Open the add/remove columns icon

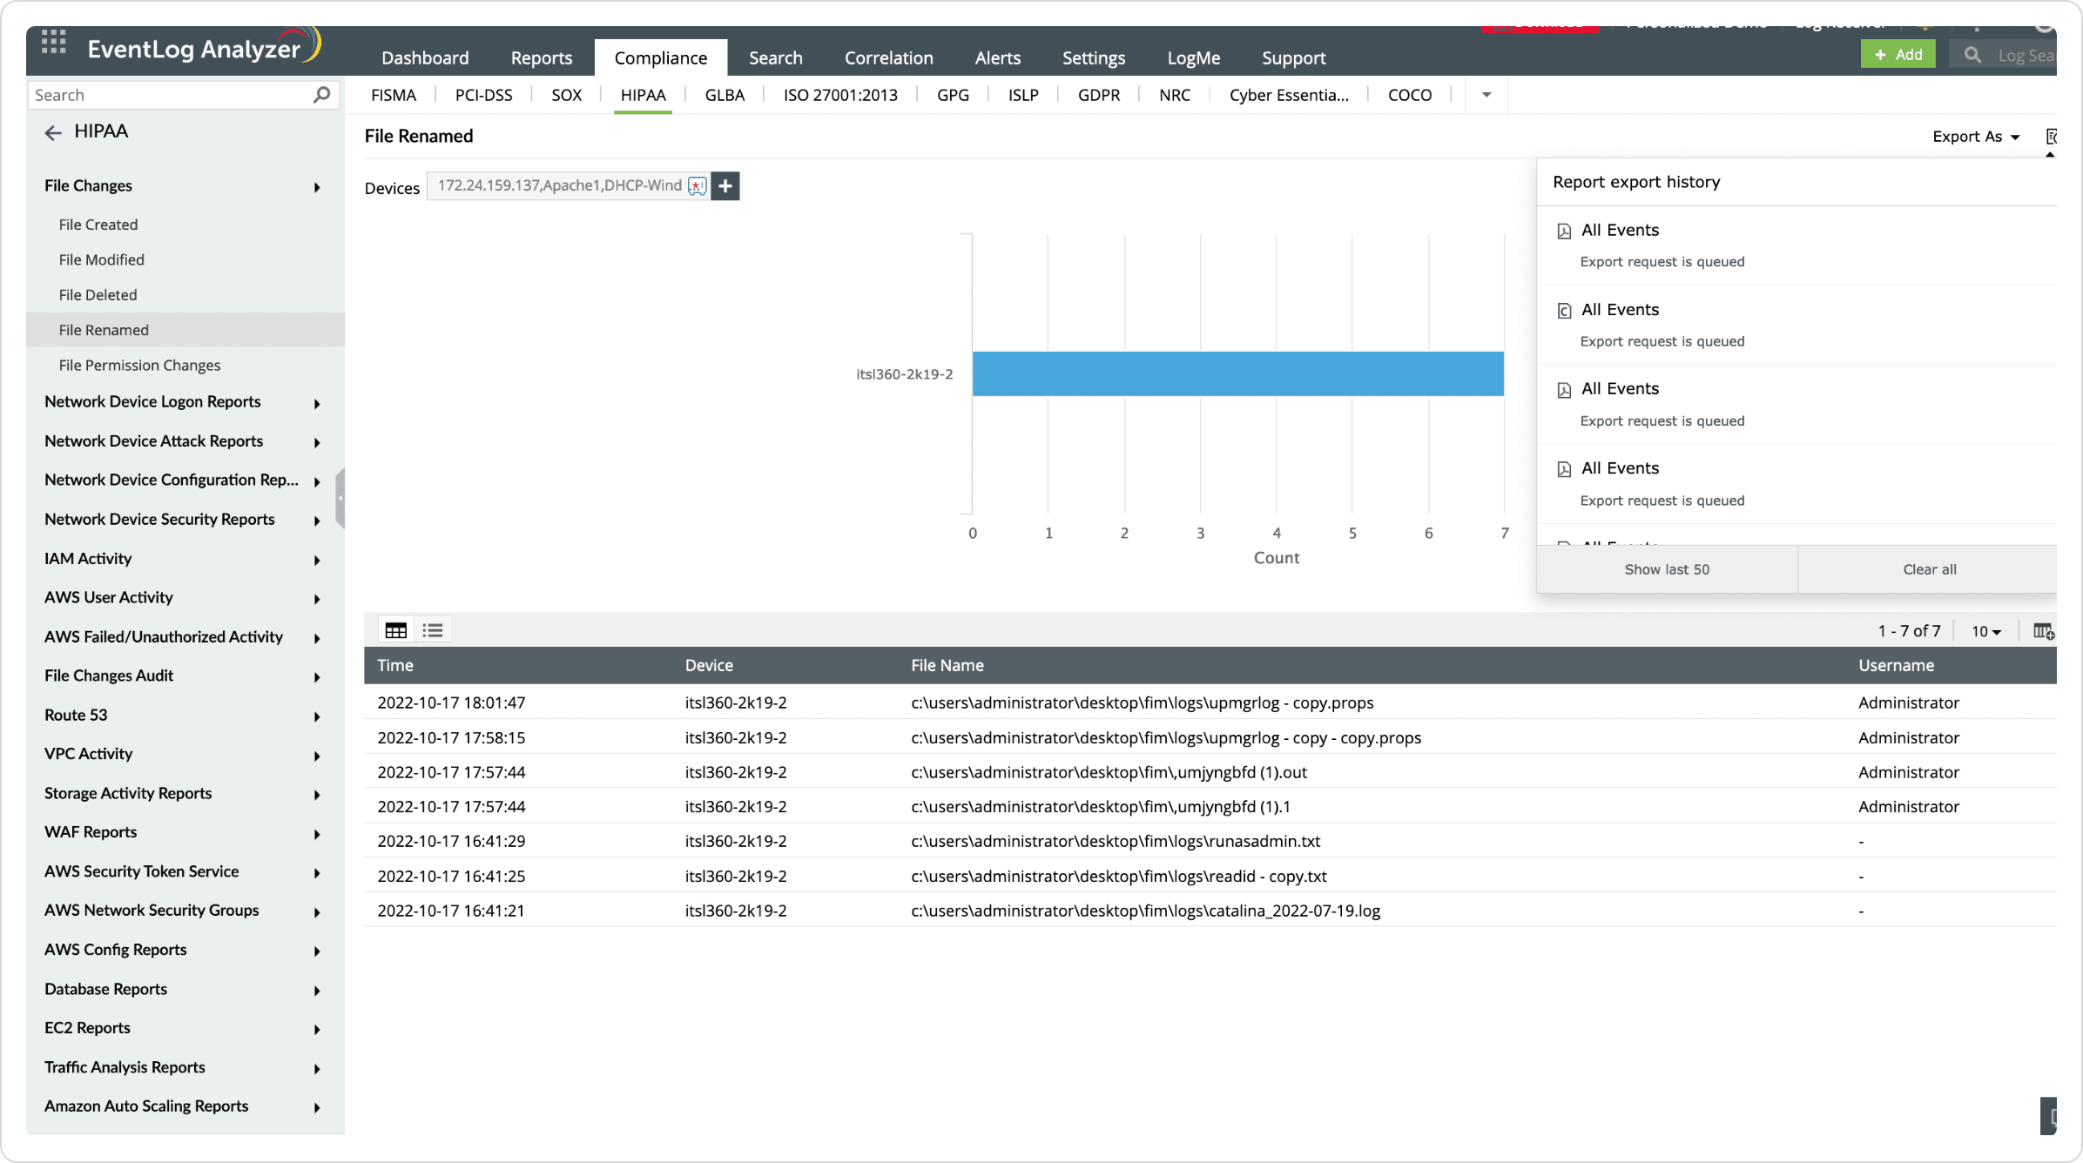point(2043,631)
